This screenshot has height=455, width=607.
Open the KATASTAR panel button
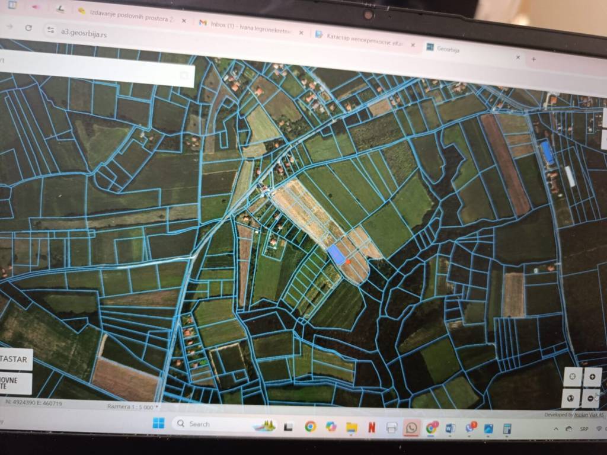(x=15, y=359)
